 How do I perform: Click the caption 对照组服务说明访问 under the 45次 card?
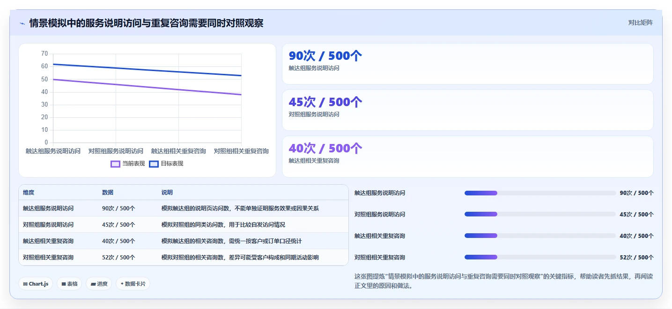[314, 115]
